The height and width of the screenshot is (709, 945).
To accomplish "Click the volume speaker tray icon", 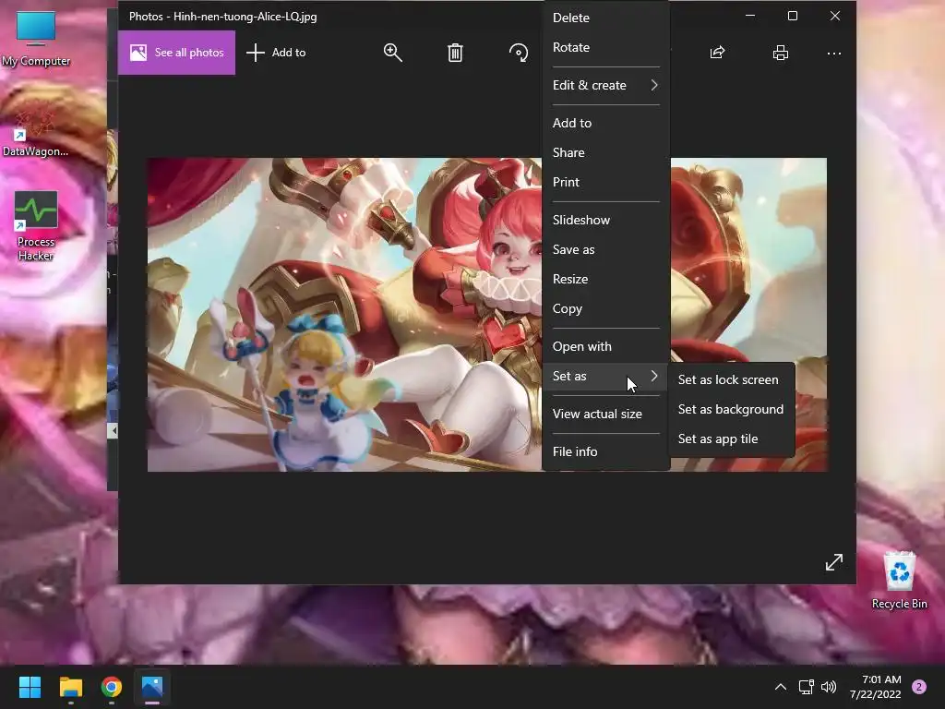I will click(x=829, y=687).
